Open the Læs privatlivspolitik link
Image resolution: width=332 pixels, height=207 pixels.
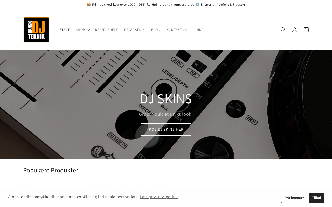coord(159,197)
